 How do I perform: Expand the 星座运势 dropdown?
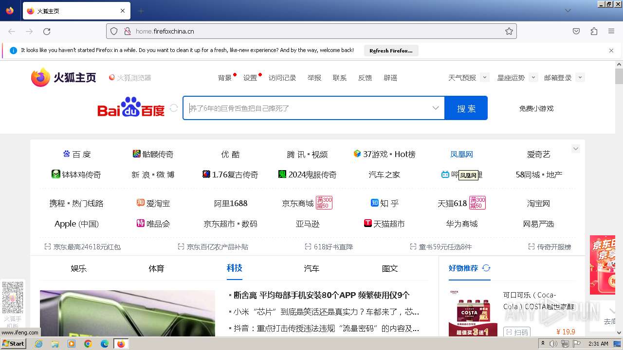[x=533, y=77]
